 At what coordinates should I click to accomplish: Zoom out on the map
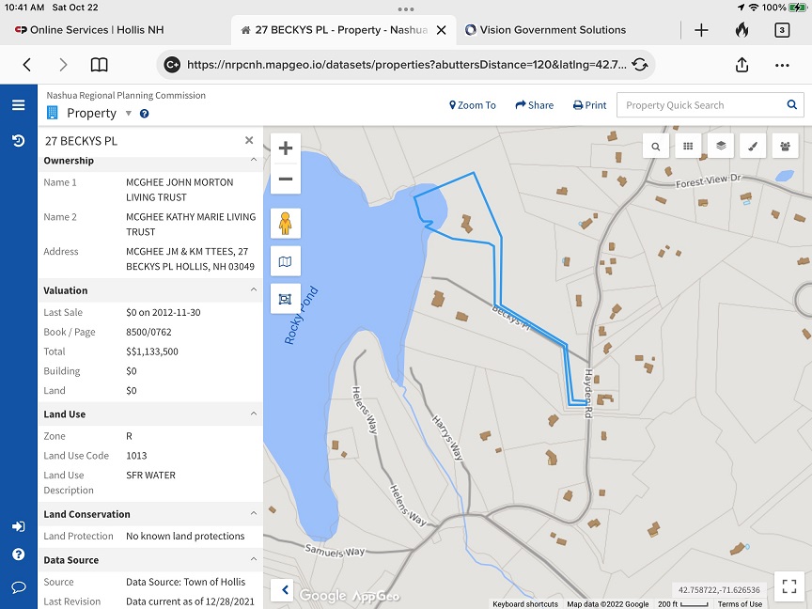[x=286, y=179]
